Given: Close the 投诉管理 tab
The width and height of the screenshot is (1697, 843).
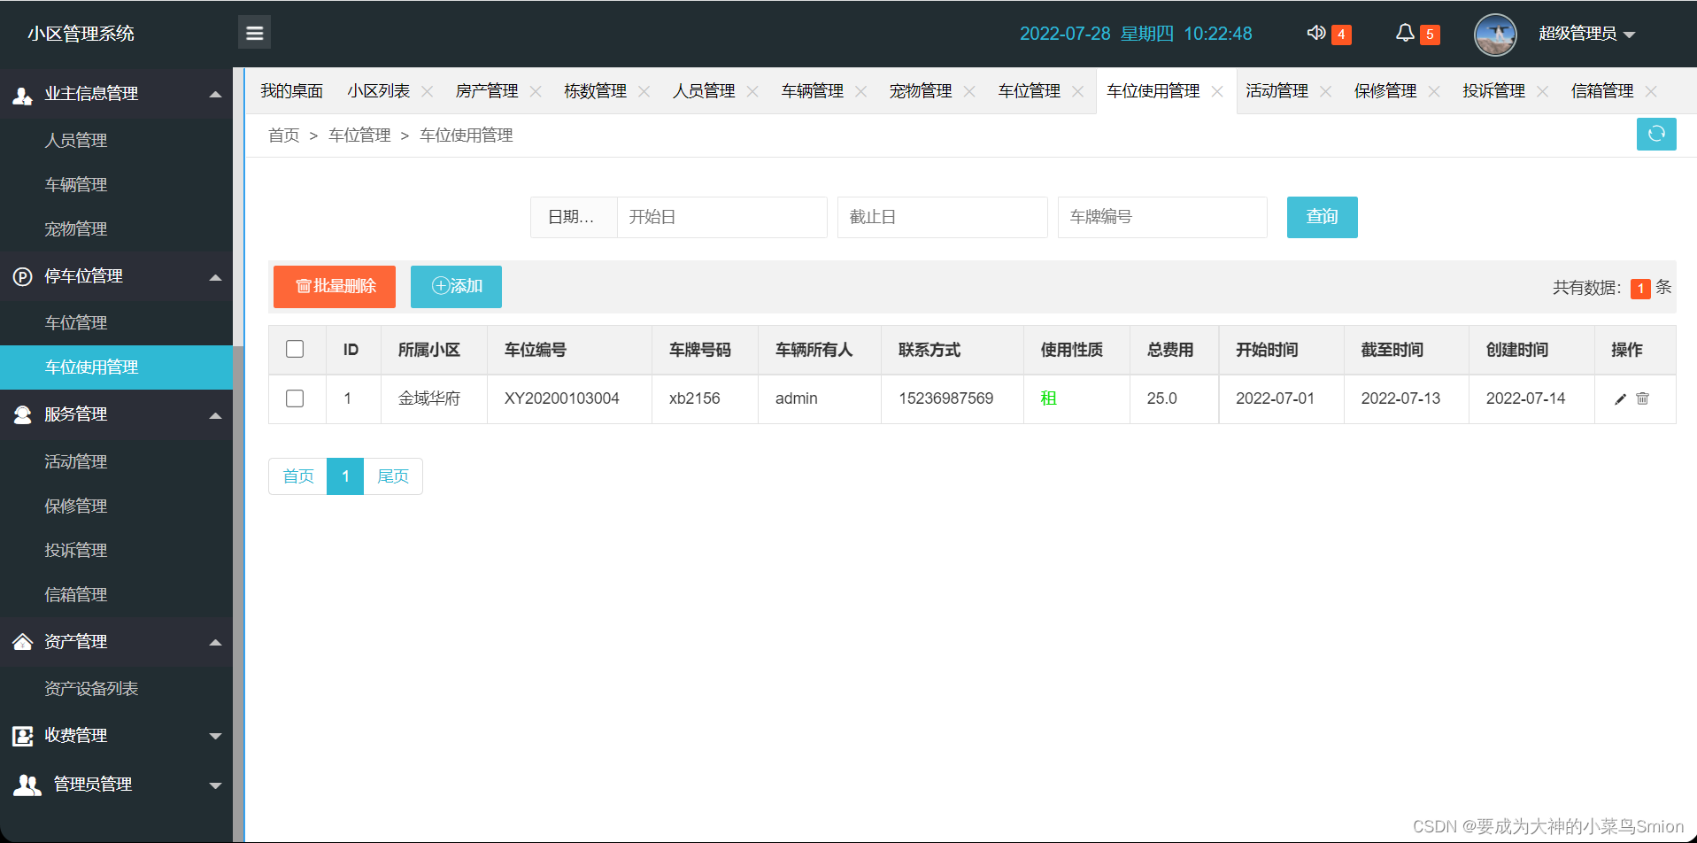Looking at the screenshot, I should tap(1543, 91).
